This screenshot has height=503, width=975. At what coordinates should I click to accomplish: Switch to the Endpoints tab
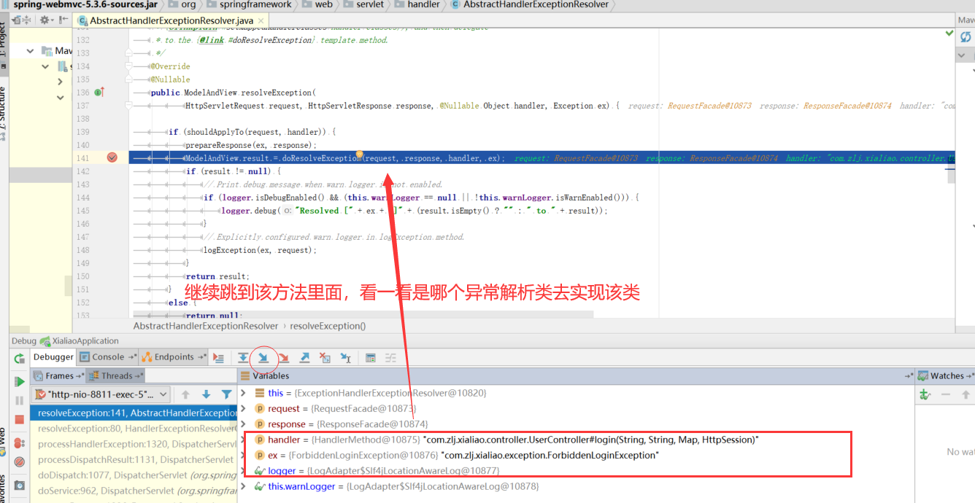pyautogui.click(x=173, y=357)
